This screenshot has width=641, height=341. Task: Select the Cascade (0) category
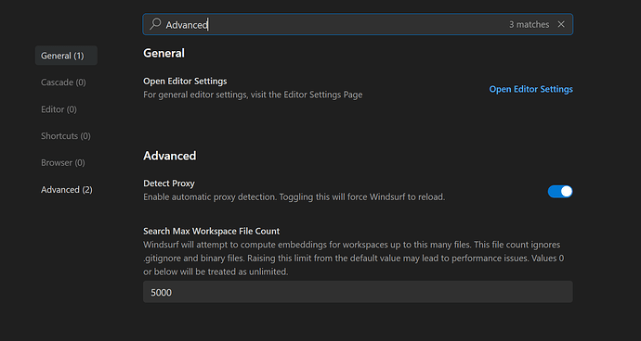pos(63,82)
